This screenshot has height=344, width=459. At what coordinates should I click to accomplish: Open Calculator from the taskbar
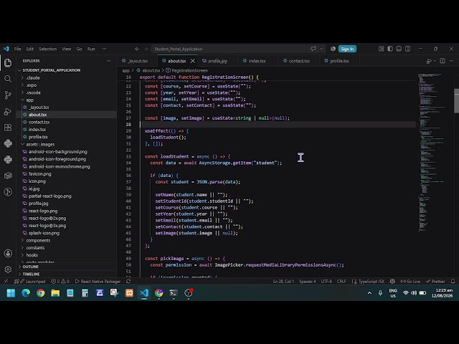[85, 293]
